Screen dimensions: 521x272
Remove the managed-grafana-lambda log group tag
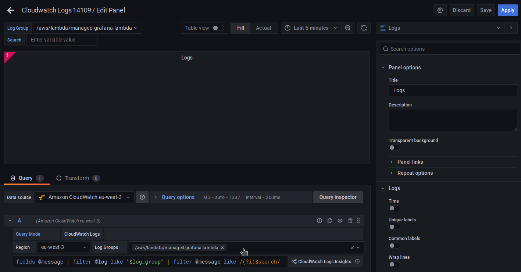[222, 248]
